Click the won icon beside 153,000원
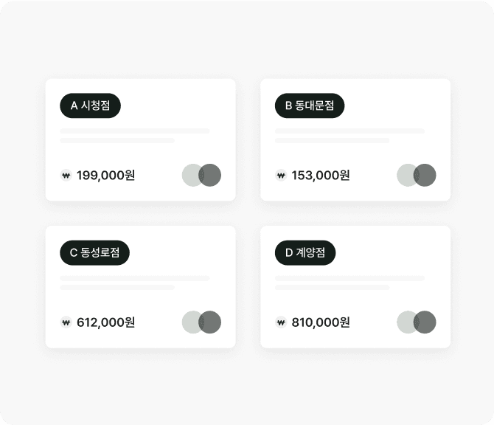The width and height of the screenshot is (494, 425). pos(281,176)
